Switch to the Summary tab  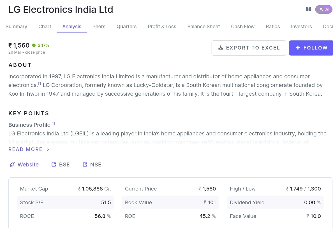16,27
